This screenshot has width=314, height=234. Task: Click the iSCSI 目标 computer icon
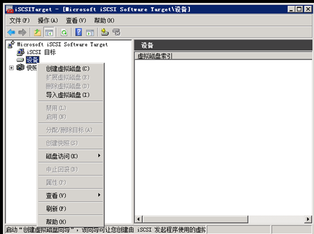click(x=20, y=52)
